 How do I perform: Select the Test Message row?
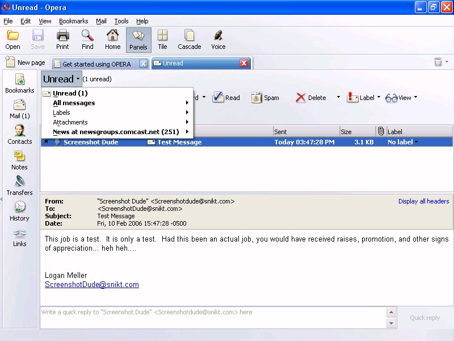[247, 142]
